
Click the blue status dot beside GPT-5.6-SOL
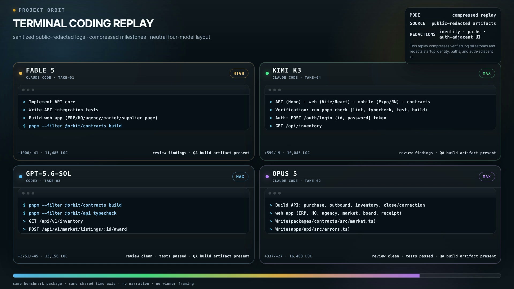tap(21, 177)
